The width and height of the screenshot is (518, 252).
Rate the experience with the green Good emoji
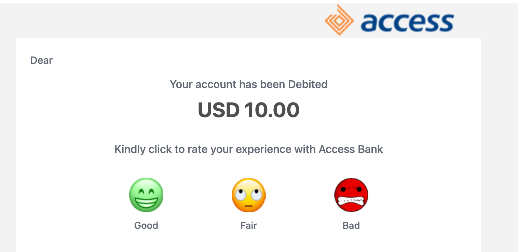point(146,195)
